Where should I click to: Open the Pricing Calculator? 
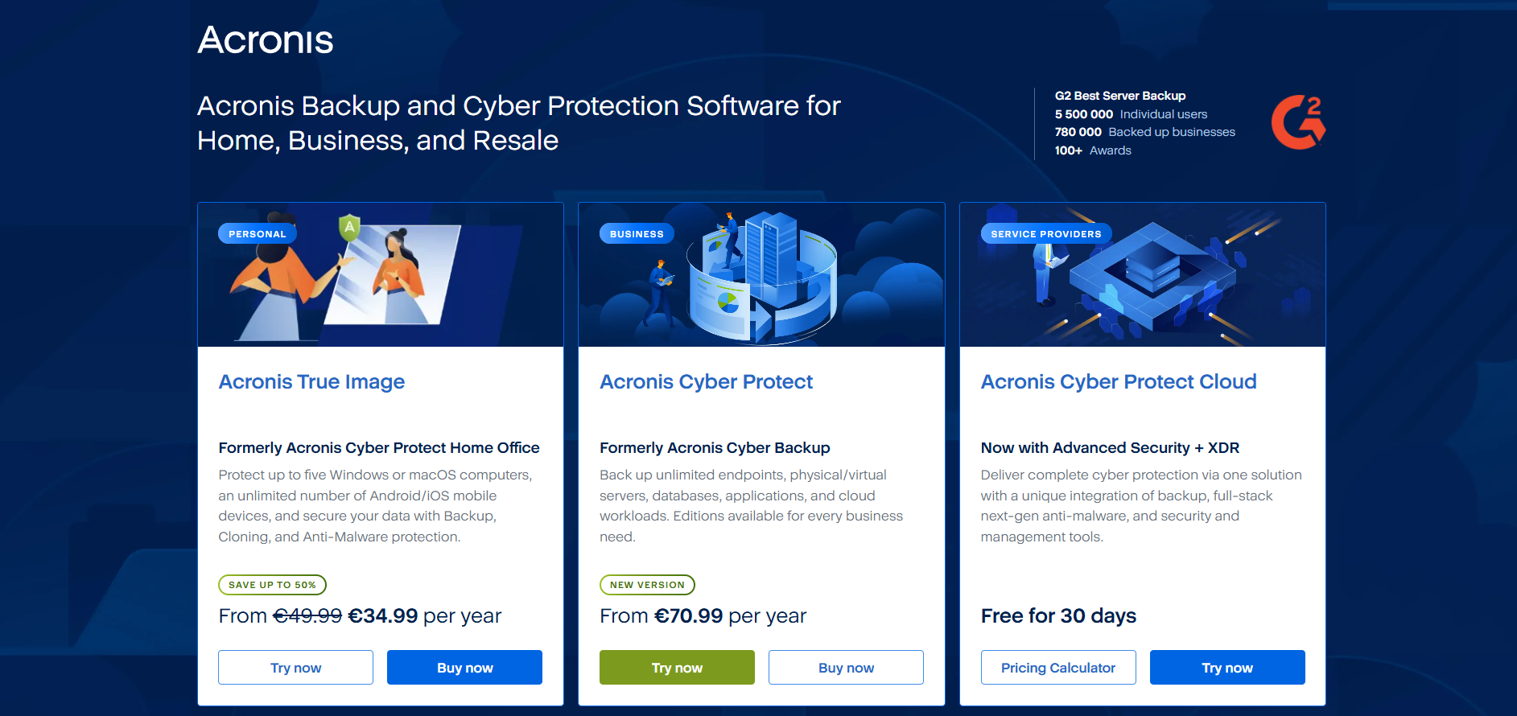pos(1057,668)
